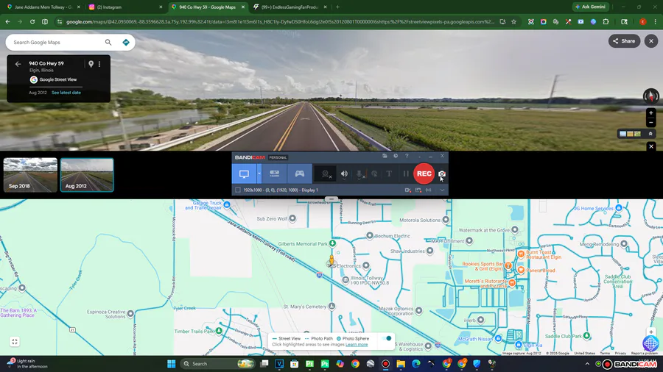Open the Chrome three-dot menu
This screenshot has width=663, height=372.
click(x=655, y=21)
